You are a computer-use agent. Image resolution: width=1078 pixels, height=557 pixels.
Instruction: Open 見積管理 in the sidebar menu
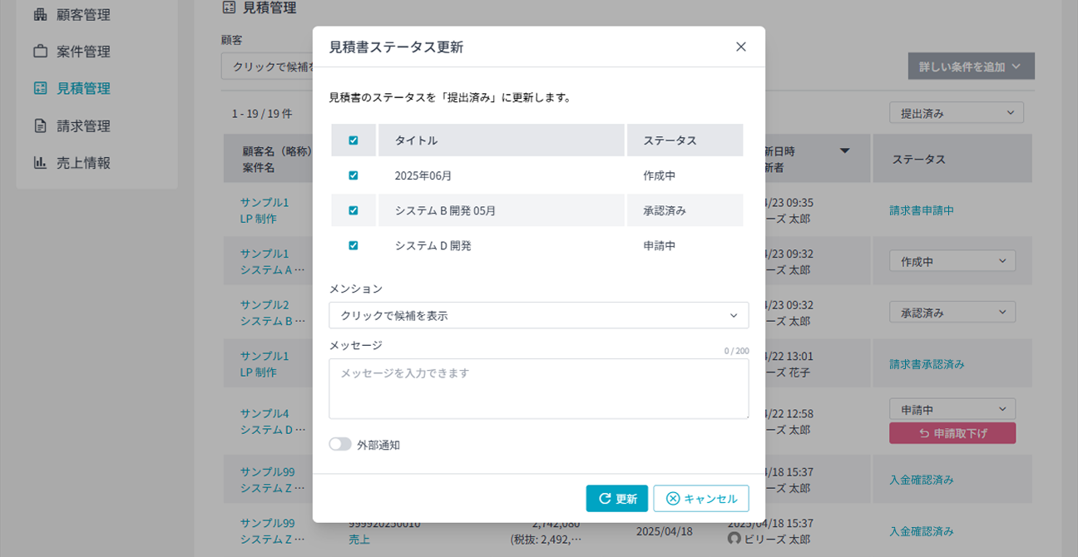click(x=83, y=88)
